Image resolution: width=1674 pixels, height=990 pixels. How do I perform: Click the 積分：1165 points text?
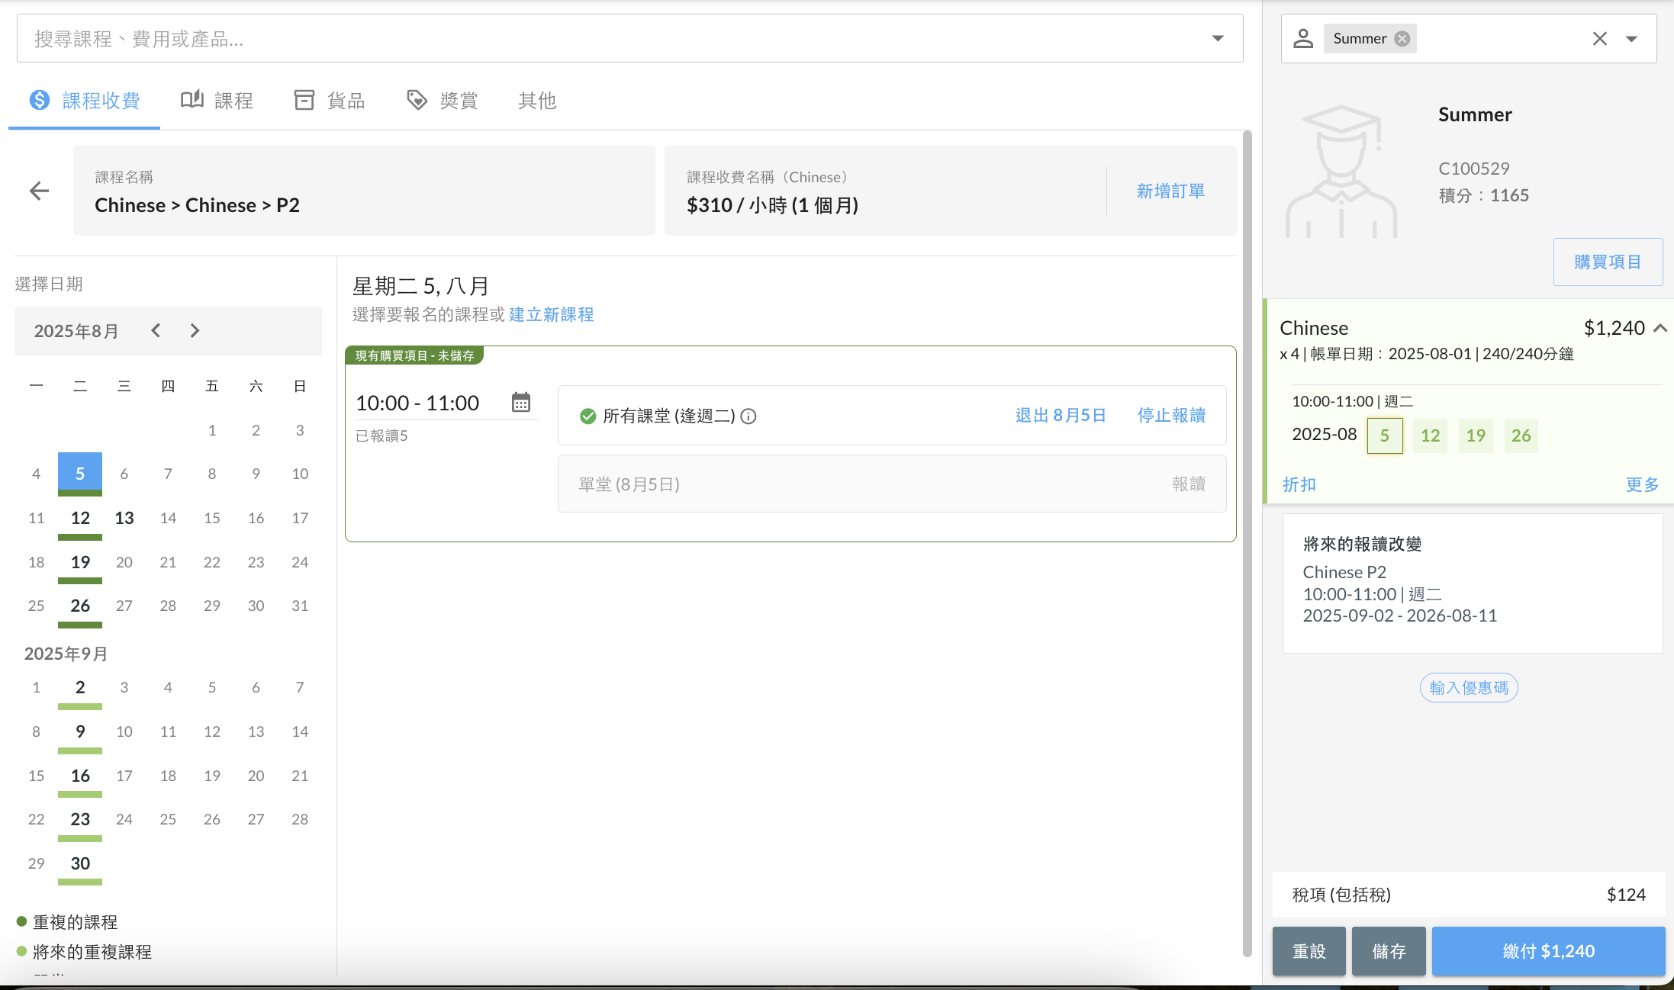(1484, 195)
